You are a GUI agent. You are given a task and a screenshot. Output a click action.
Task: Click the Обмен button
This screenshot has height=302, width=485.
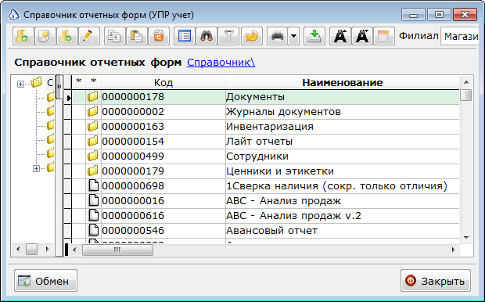tap(46, 281)
